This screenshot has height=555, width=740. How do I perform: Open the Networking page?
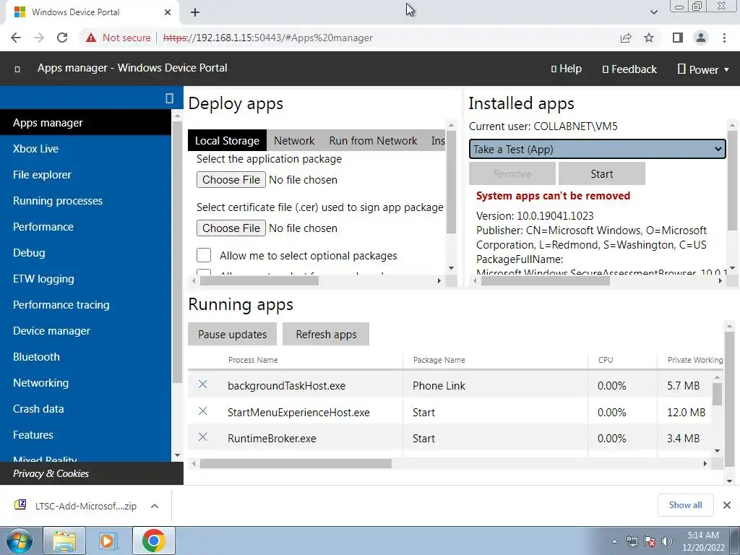point(85,383)
